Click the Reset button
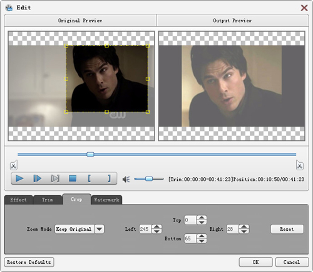Viewport: 313px width, 272px height. (x=287, y=229)
